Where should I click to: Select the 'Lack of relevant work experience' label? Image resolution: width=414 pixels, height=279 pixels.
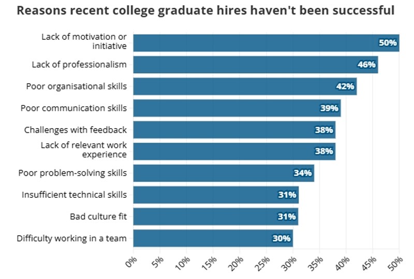point(84,150)
